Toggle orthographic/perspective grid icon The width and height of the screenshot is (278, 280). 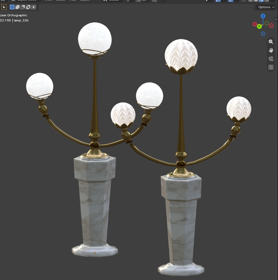click(271, 67)
